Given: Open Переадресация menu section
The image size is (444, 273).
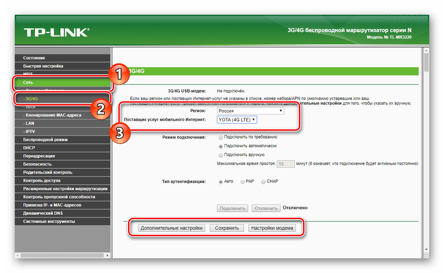Looking at the screenshot, I should click(62, 156).
